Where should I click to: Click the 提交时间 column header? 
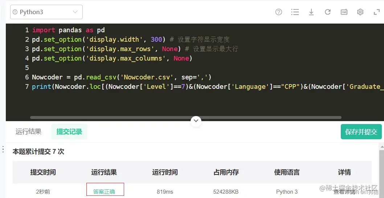[43, 172]
